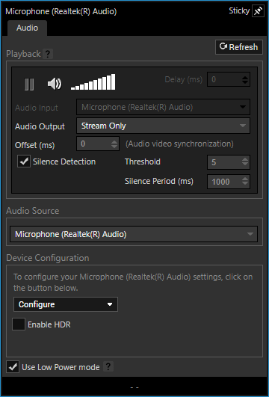Decrease the Offset value
The height and width of the screenshot is (397, 269).
(x=114, y=147)
